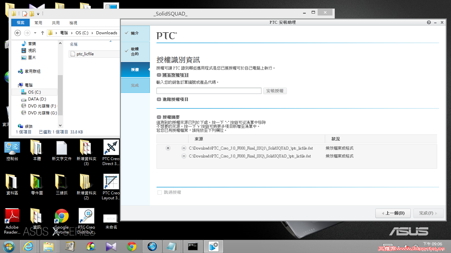Select the 簡介 step in installer sidebar
Viewport: 451px width, 253px height.
(x=135, y=33)
